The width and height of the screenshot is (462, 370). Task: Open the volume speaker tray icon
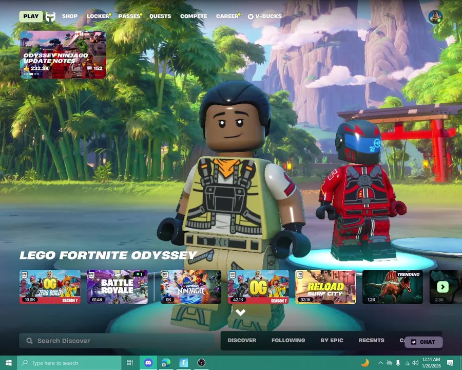[415, 363]
